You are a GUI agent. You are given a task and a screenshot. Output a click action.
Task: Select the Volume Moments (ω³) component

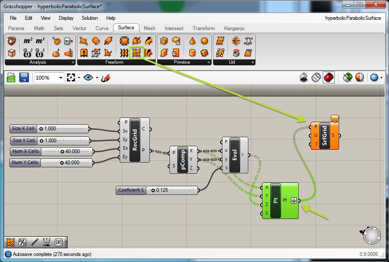pos(40,53)
